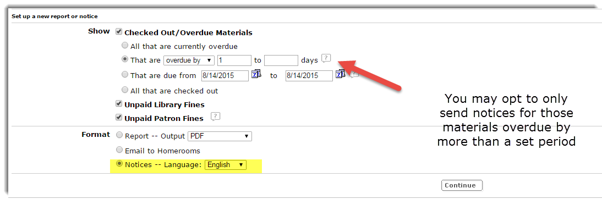Select All that are currently overdue
The height and width of the screenshot is (199, 602).
(125, 46)
